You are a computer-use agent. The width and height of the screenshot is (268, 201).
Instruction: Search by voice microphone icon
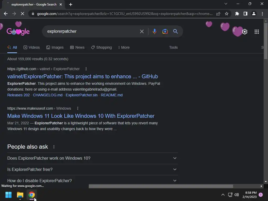coord(154,31)
